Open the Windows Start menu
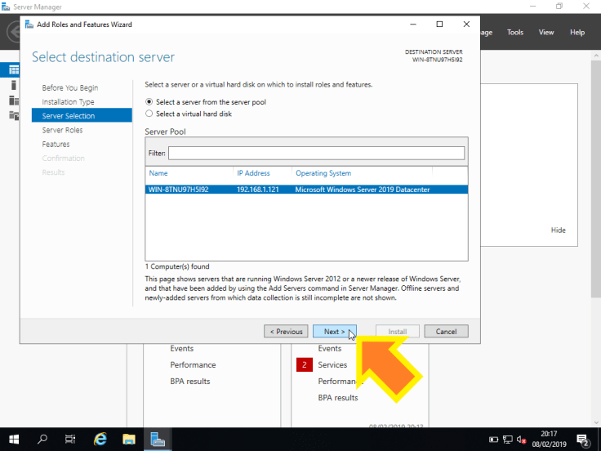The height and width of the screenshot is (451, 601). click(15, 439)
